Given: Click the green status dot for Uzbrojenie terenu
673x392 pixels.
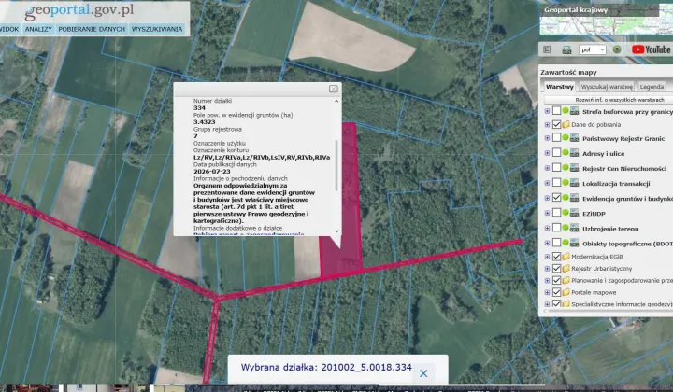Looking at the screenshot, I should click(x=566, y=228).
